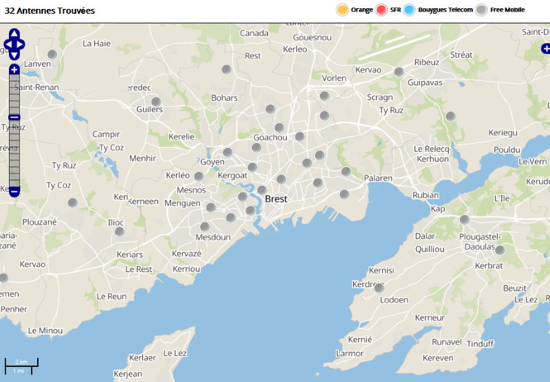The height and width of the screenshot is (382, 550).
Task: Open antenna marker above Plougastel-Daoulas
Action: click(465, 220)
